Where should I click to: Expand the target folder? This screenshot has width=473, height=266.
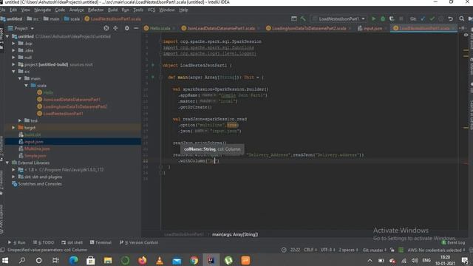pyautogui.click(x=13, y=128)
